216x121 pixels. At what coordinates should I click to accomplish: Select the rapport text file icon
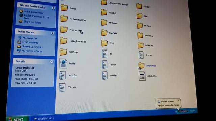(105, 64)
